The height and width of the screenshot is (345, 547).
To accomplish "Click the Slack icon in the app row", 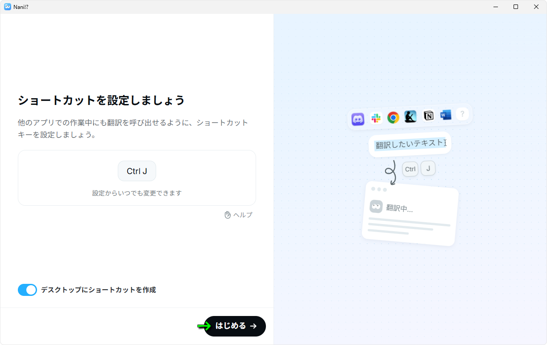I will (x=376, y=118).
